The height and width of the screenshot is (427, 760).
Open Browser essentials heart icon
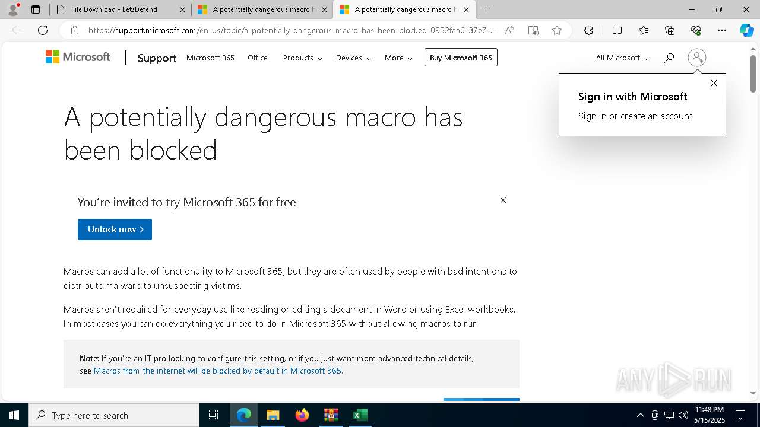(696, 30)
